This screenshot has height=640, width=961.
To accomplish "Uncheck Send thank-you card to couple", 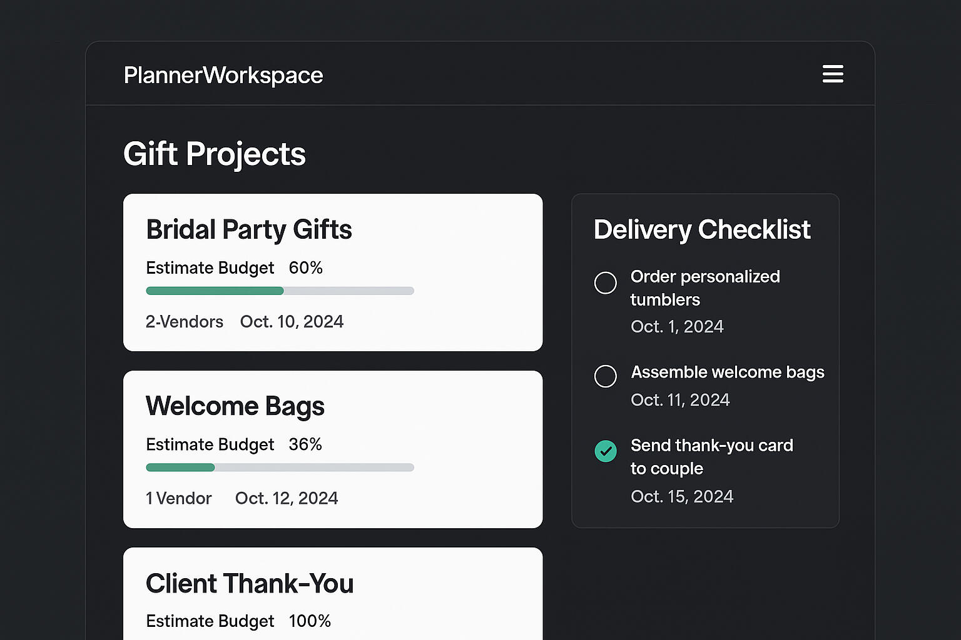I will pos(605,451).
